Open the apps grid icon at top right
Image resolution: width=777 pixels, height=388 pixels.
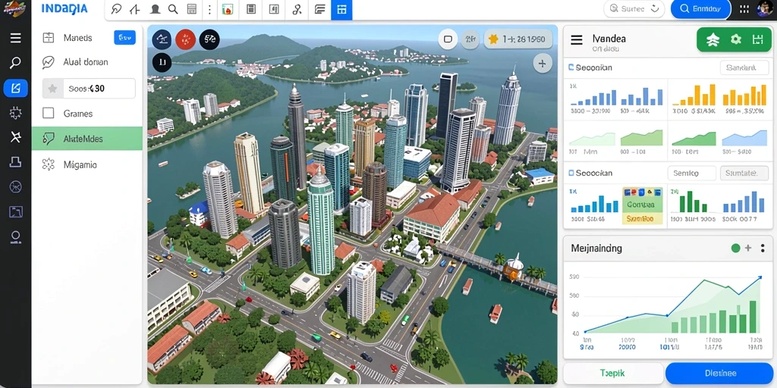click(x=744, y=9)
